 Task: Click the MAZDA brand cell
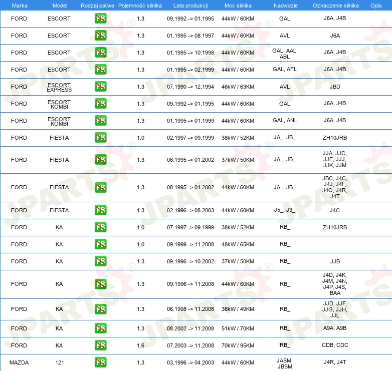(19, 362)
